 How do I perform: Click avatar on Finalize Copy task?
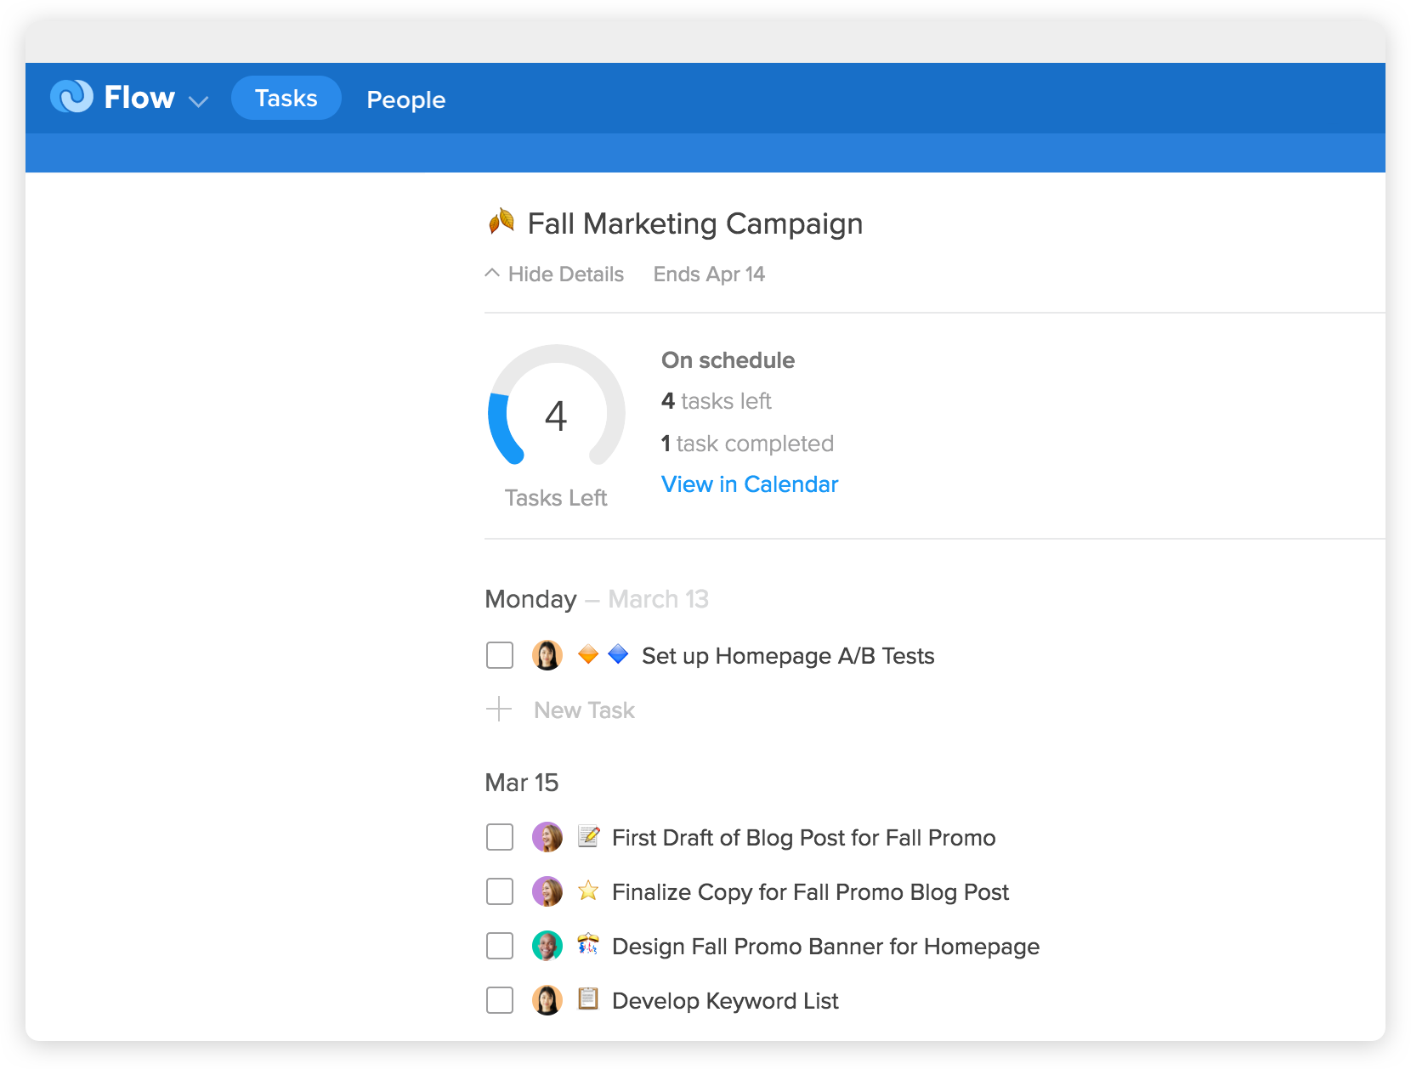click(x=547, y=891)
